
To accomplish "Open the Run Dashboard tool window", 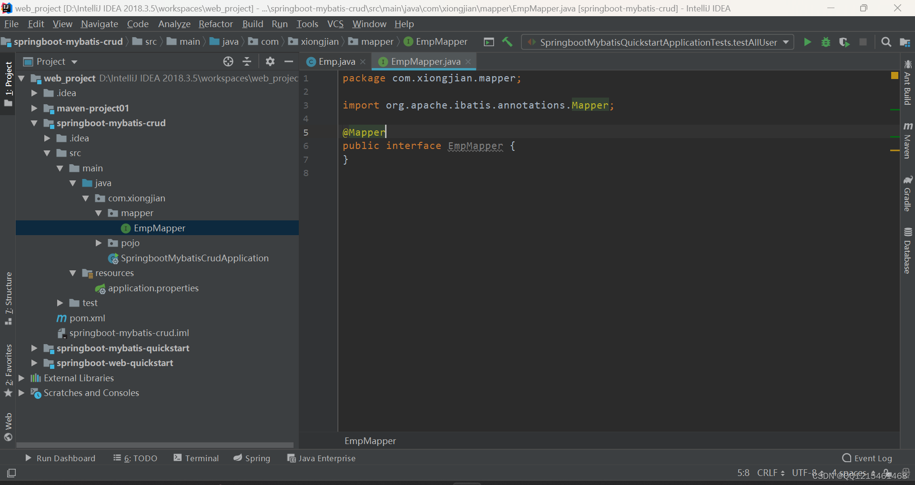I will [60, 458].
